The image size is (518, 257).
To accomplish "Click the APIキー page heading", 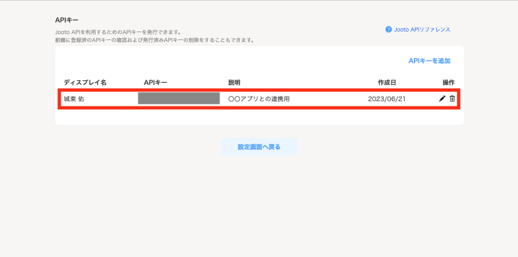I will pos(67,20).
